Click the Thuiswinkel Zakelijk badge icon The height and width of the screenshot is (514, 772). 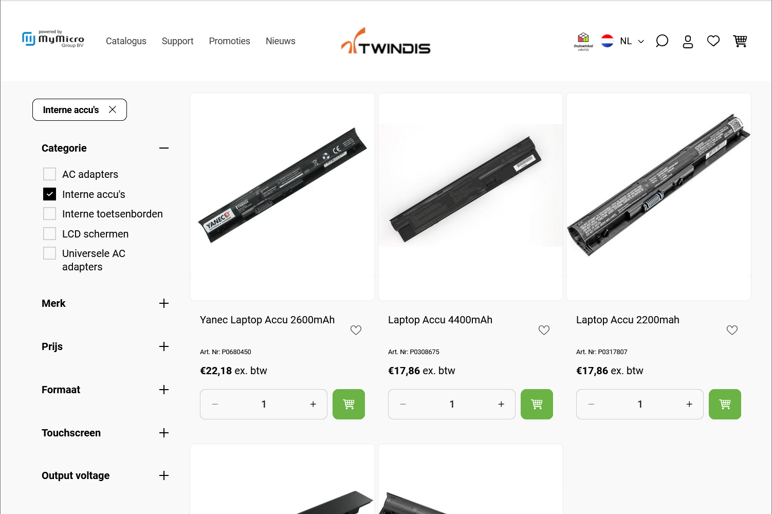coord(583,42)
